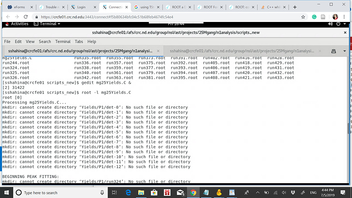Open the Windows Start menu
Image resolution: width=352 pixels, height=198 pixels.
pyautogui.click(x=7, y=192)
